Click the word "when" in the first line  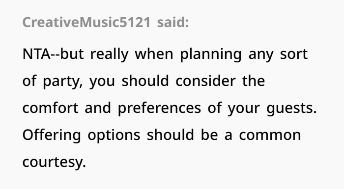[154, 54]
